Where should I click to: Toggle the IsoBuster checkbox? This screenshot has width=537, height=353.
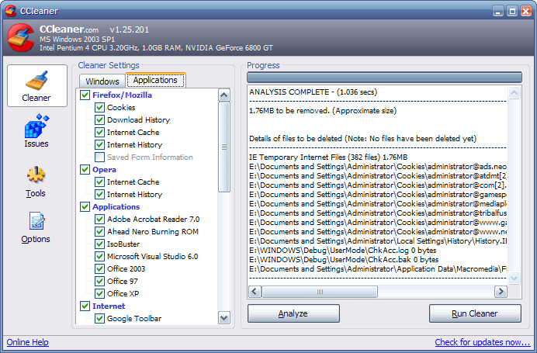click(99, 244)
